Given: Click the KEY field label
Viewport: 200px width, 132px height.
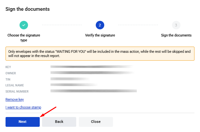Looking at the screenshot, I should point(8,67).
